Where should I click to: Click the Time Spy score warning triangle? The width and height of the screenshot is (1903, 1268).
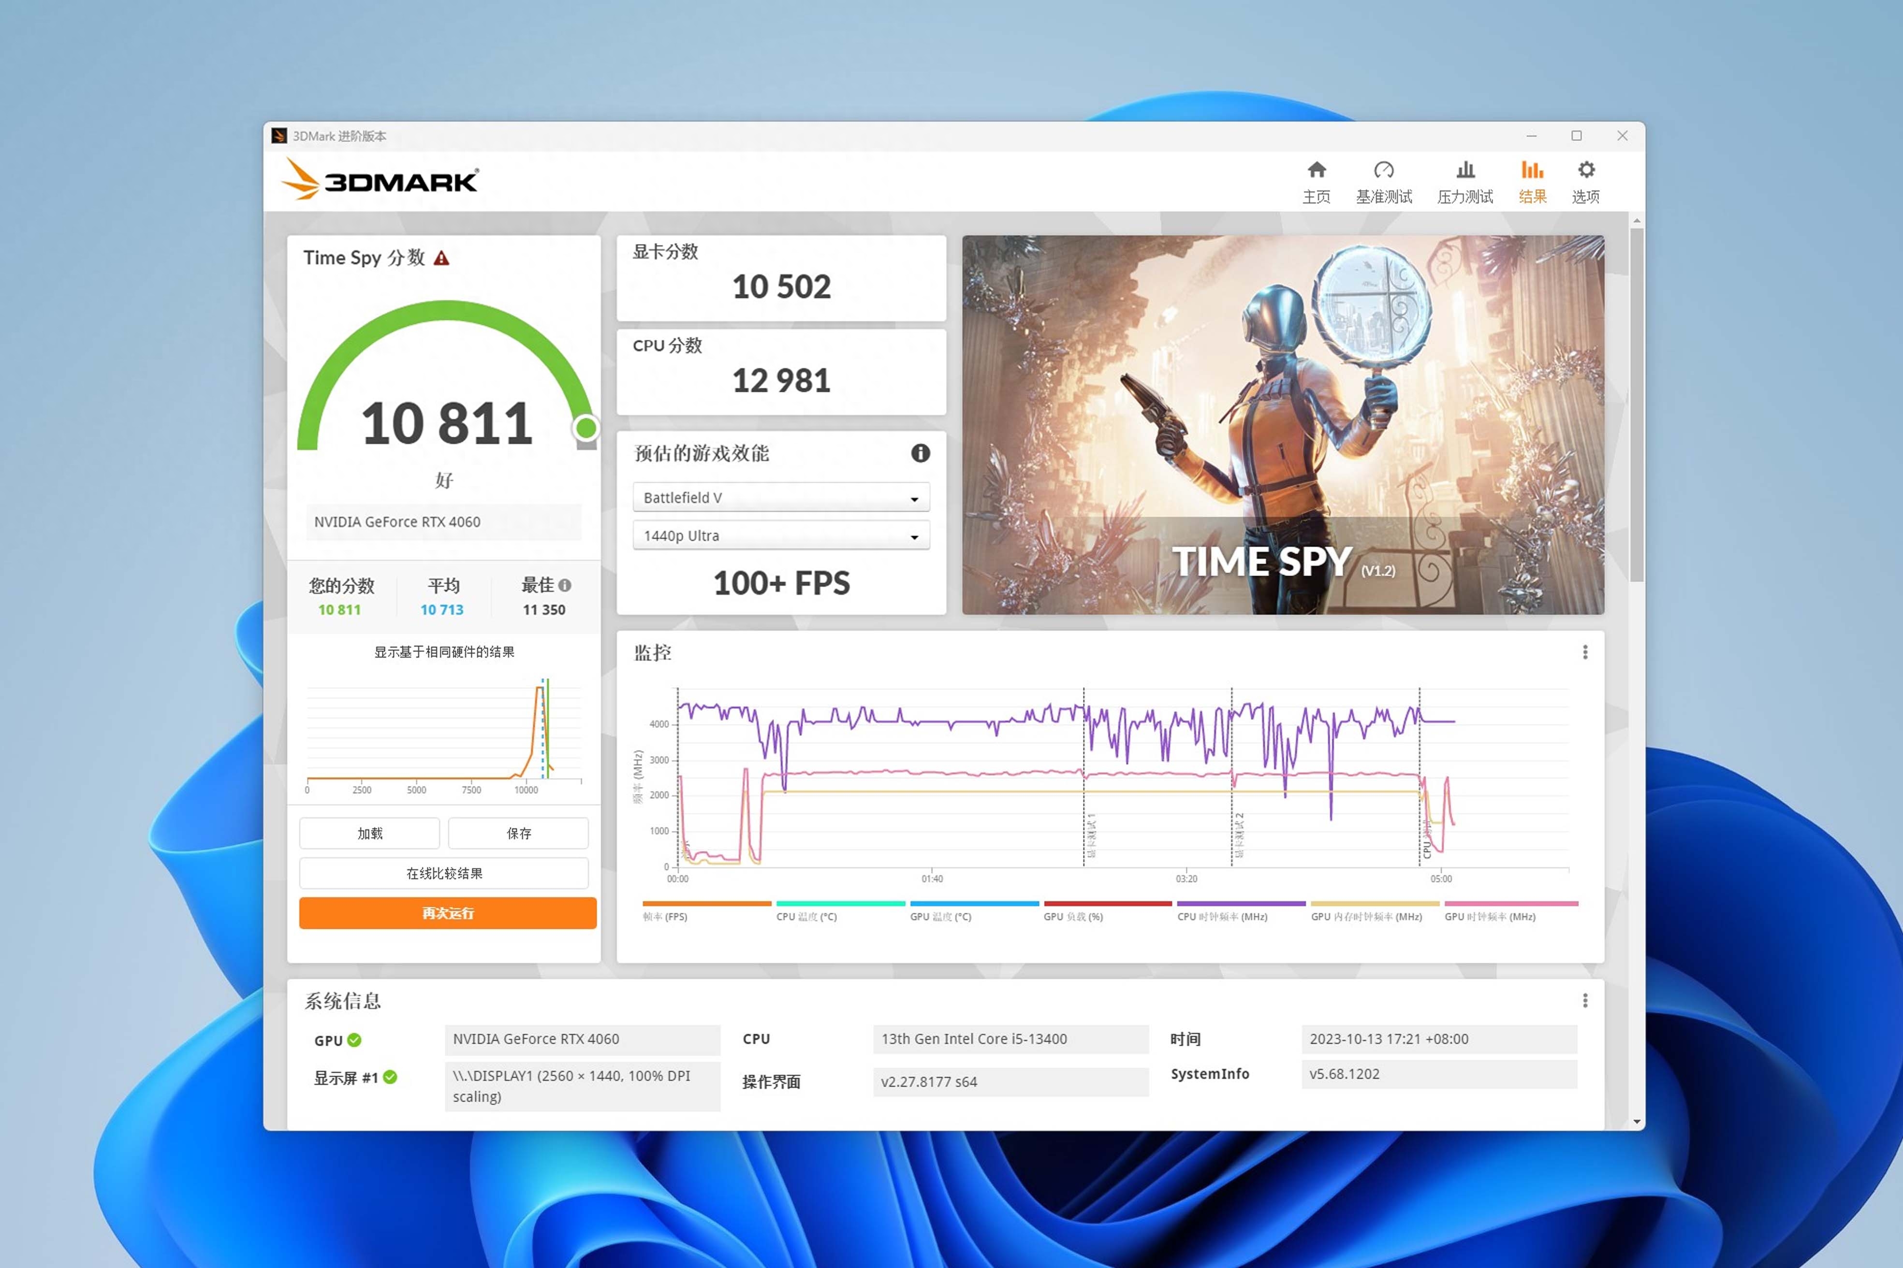click(441, 258)
